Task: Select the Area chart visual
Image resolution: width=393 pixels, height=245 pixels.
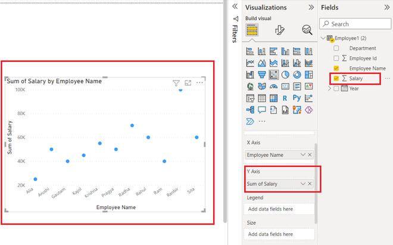Action: coord(261,63)
